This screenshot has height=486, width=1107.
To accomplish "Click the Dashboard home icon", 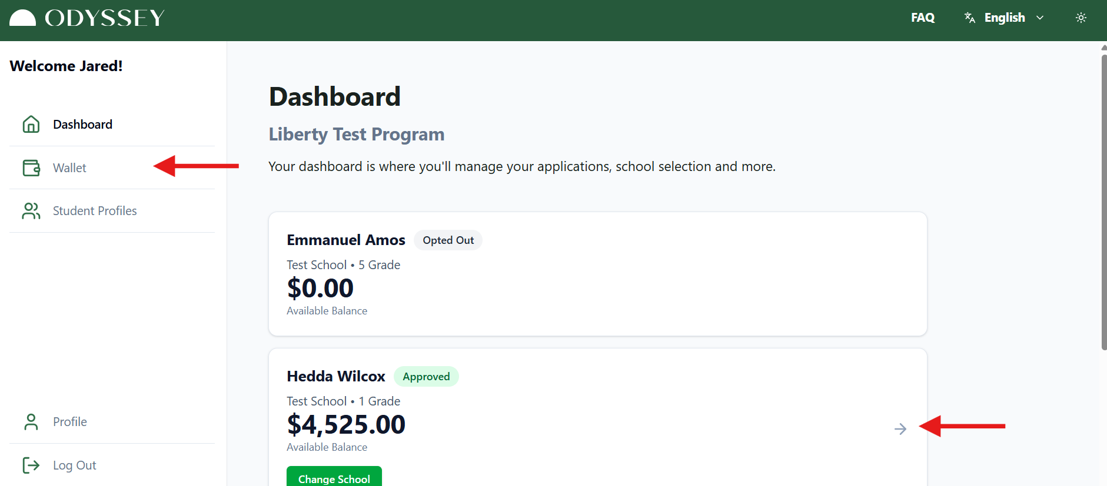I will (31, 125).
